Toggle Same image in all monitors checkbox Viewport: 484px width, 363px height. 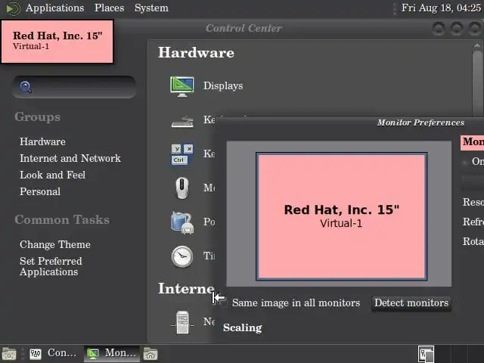(x=225, y=303)
